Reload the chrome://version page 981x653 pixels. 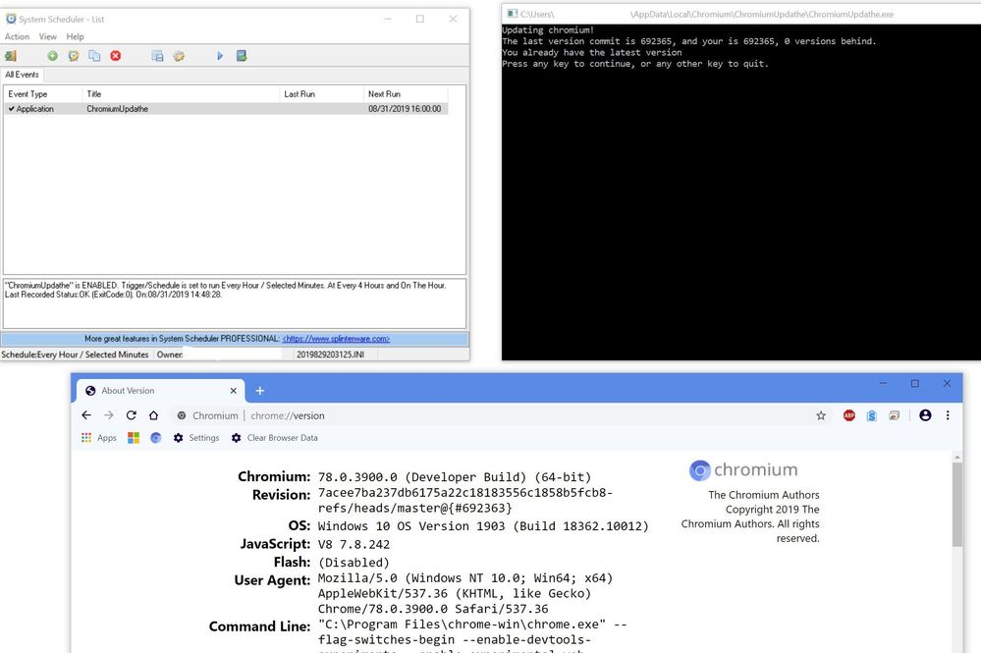pos(132,415)
